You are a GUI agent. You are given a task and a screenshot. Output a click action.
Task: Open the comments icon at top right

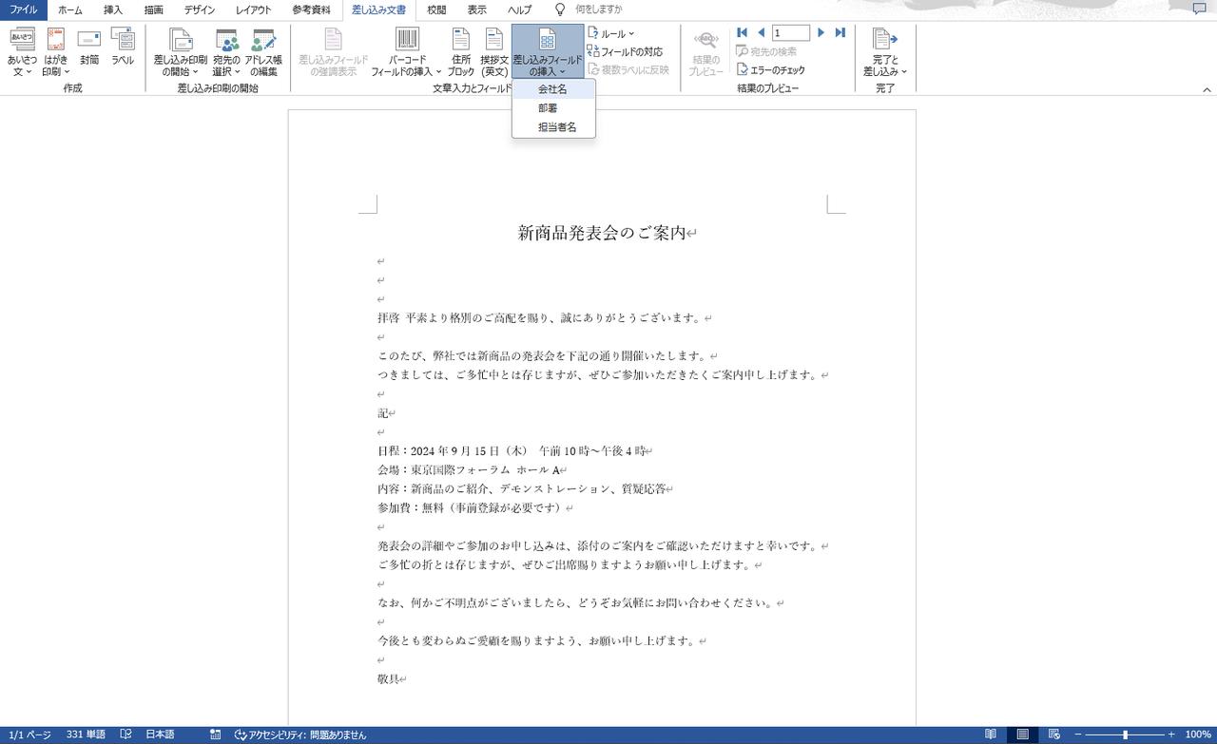pos(1199,10)
